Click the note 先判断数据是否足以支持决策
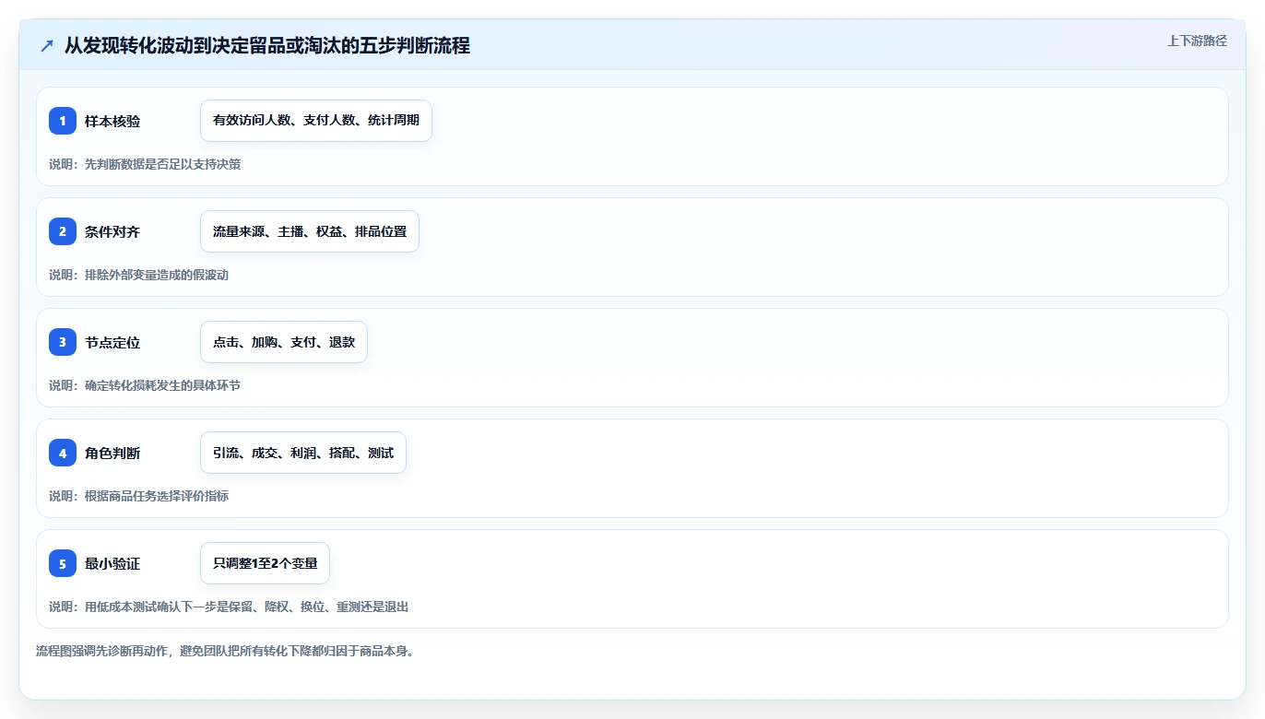Screen dimensions: 1265x719 (145, 164)
